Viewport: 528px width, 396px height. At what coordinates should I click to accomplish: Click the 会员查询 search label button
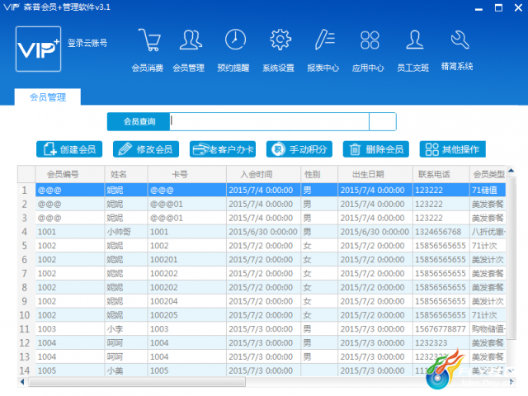139,121
